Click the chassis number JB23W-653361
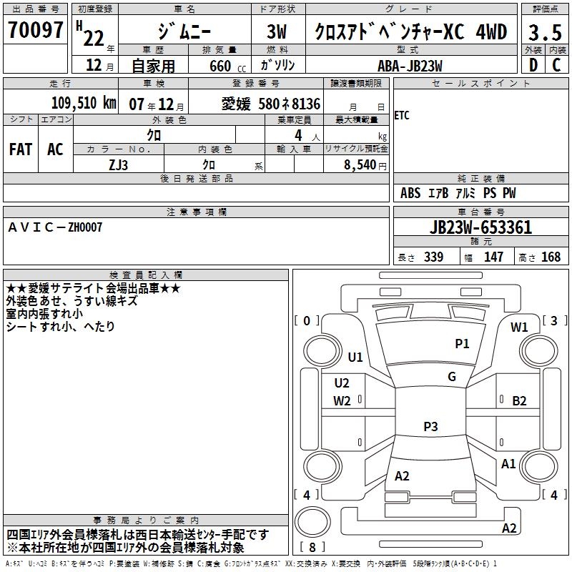This screenshot has height=572, width=572. (x=480, y=227)
